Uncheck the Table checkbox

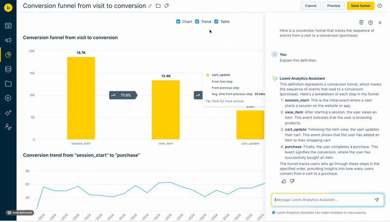[x=216, y=22]
